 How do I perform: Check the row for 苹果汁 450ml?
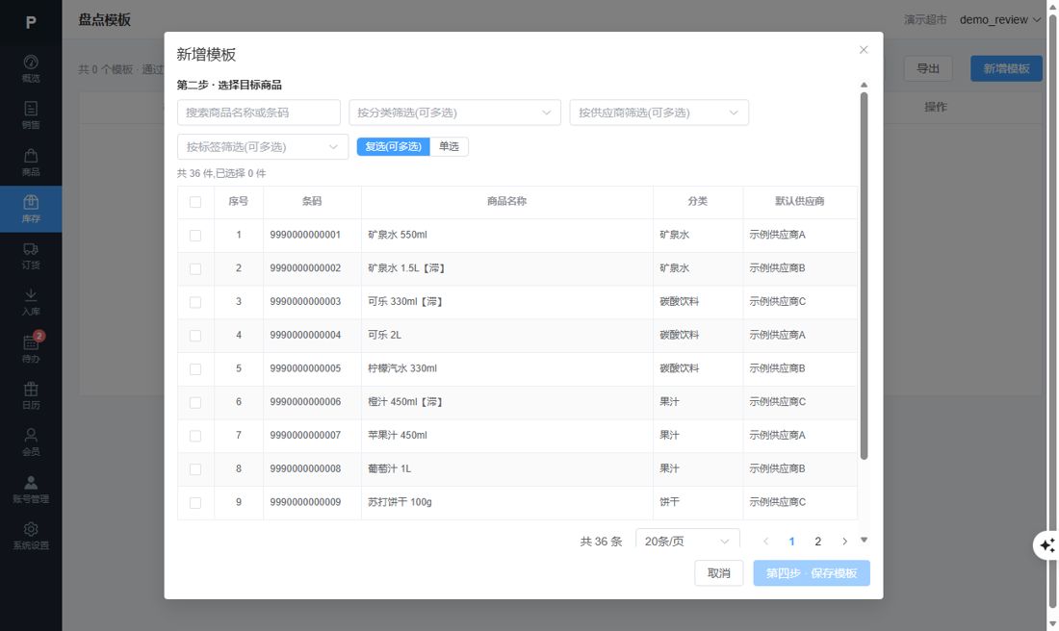195,436
